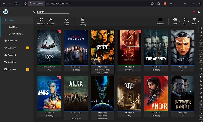Viewport: 203px width, 122px height.
Task: Click the Not Secure site badge
Action: 36,4
